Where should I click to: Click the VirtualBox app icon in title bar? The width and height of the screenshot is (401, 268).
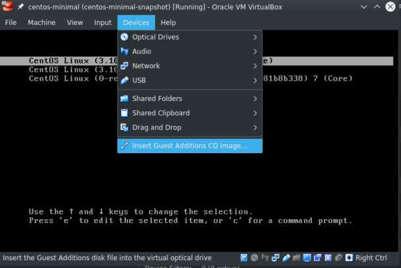[7, 6]
